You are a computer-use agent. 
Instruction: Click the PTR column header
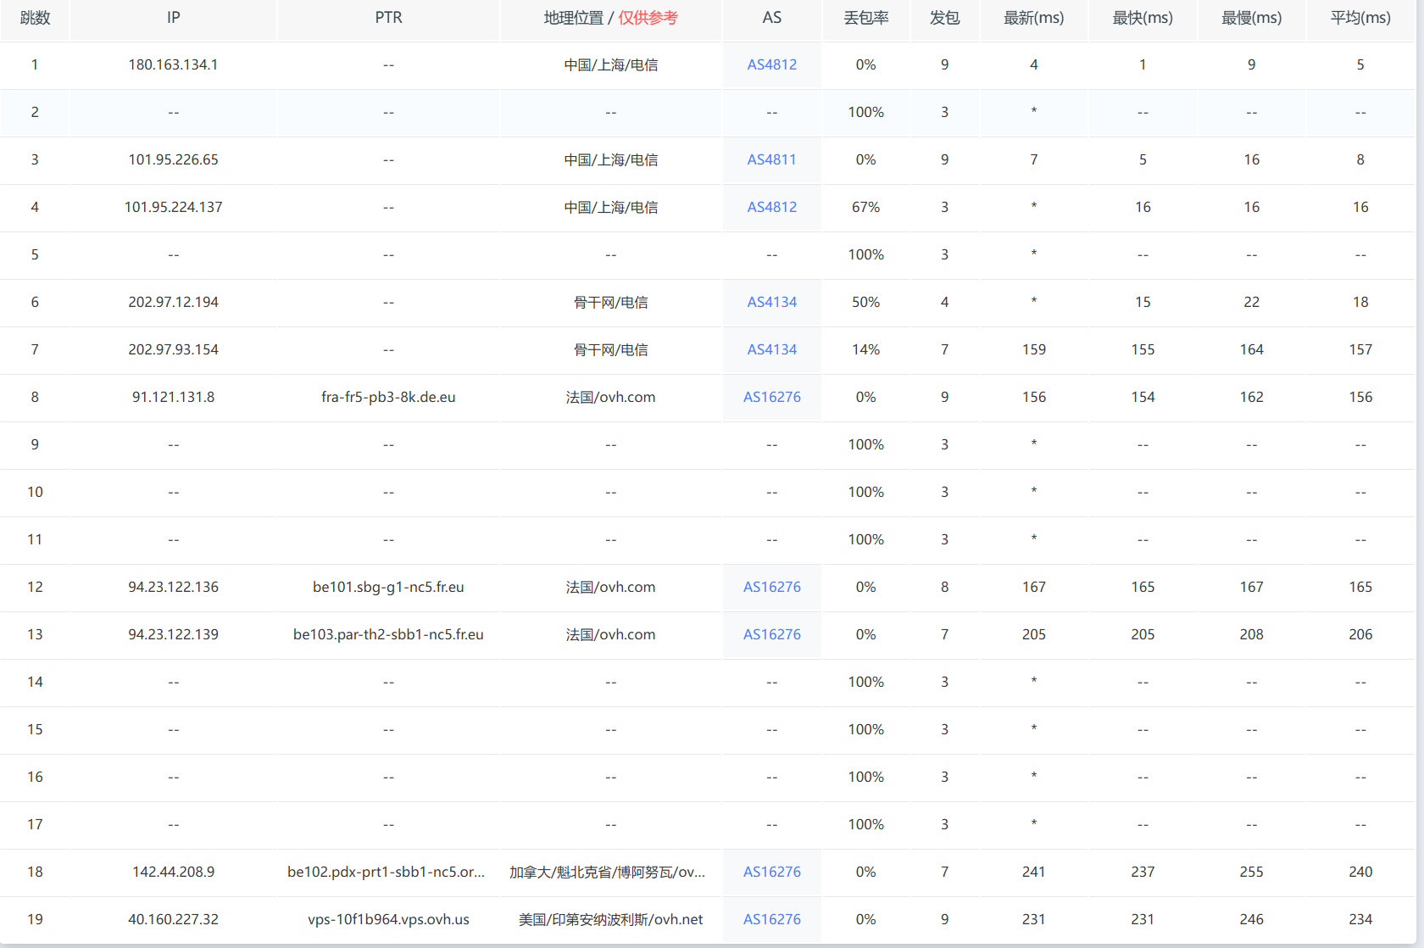tap(387, 17)
